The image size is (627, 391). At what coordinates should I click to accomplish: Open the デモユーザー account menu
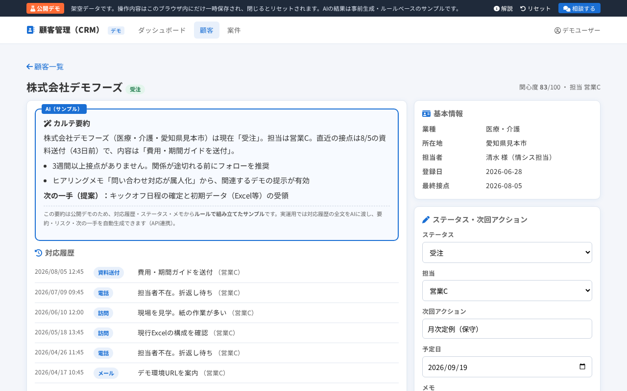[578, 30]
